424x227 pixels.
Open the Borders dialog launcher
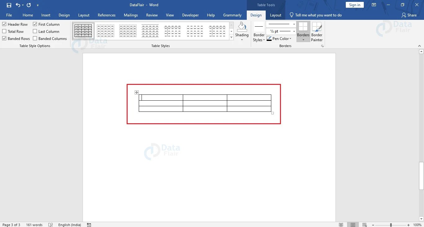[322, 46]
